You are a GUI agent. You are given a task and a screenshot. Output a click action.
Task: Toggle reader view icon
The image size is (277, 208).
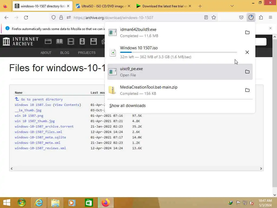coord(206,17)
